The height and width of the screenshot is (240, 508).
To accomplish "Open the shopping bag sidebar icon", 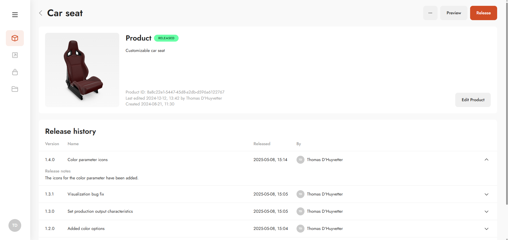I will click(15, 72).
